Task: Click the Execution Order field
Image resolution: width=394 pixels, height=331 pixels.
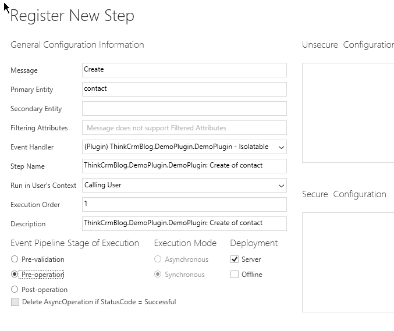Action: tap(184, 204)
